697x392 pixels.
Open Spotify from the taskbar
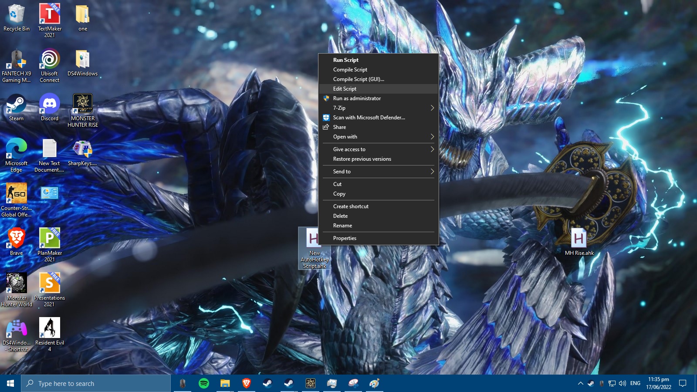click(x=204, y=383)
